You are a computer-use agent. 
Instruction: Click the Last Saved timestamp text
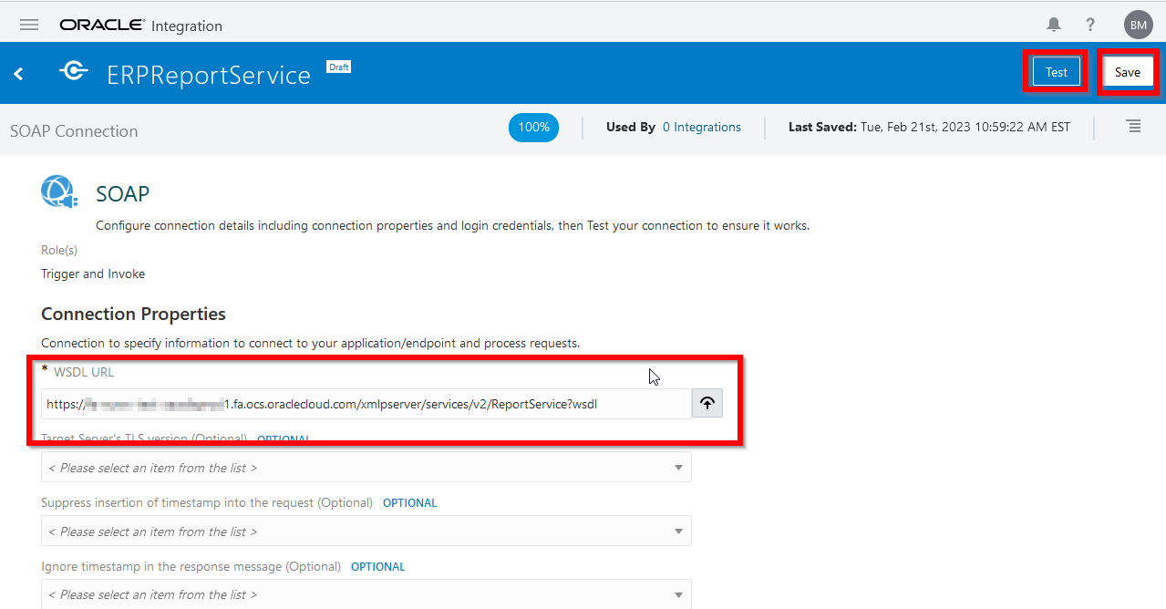point(929,128)
